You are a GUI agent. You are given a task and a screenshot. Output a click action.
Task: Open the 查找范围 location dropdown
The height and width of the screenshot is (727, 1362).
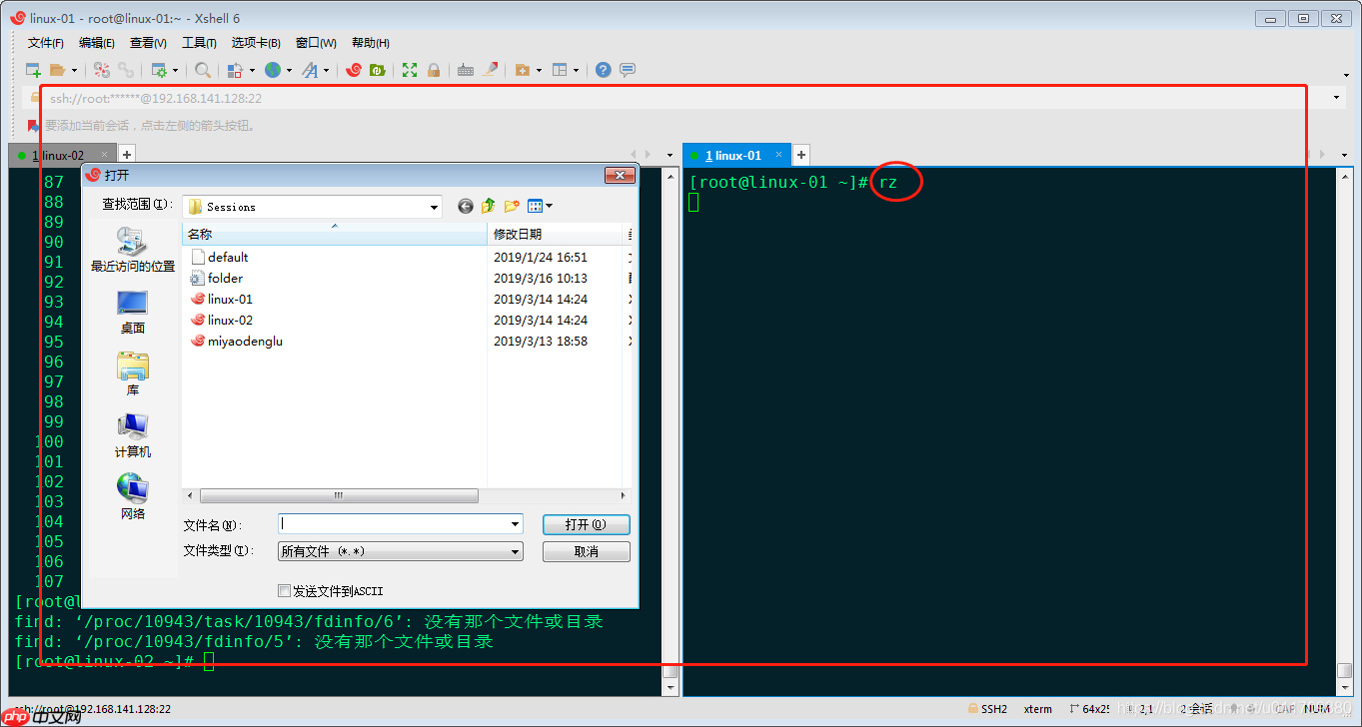[434, 206]
